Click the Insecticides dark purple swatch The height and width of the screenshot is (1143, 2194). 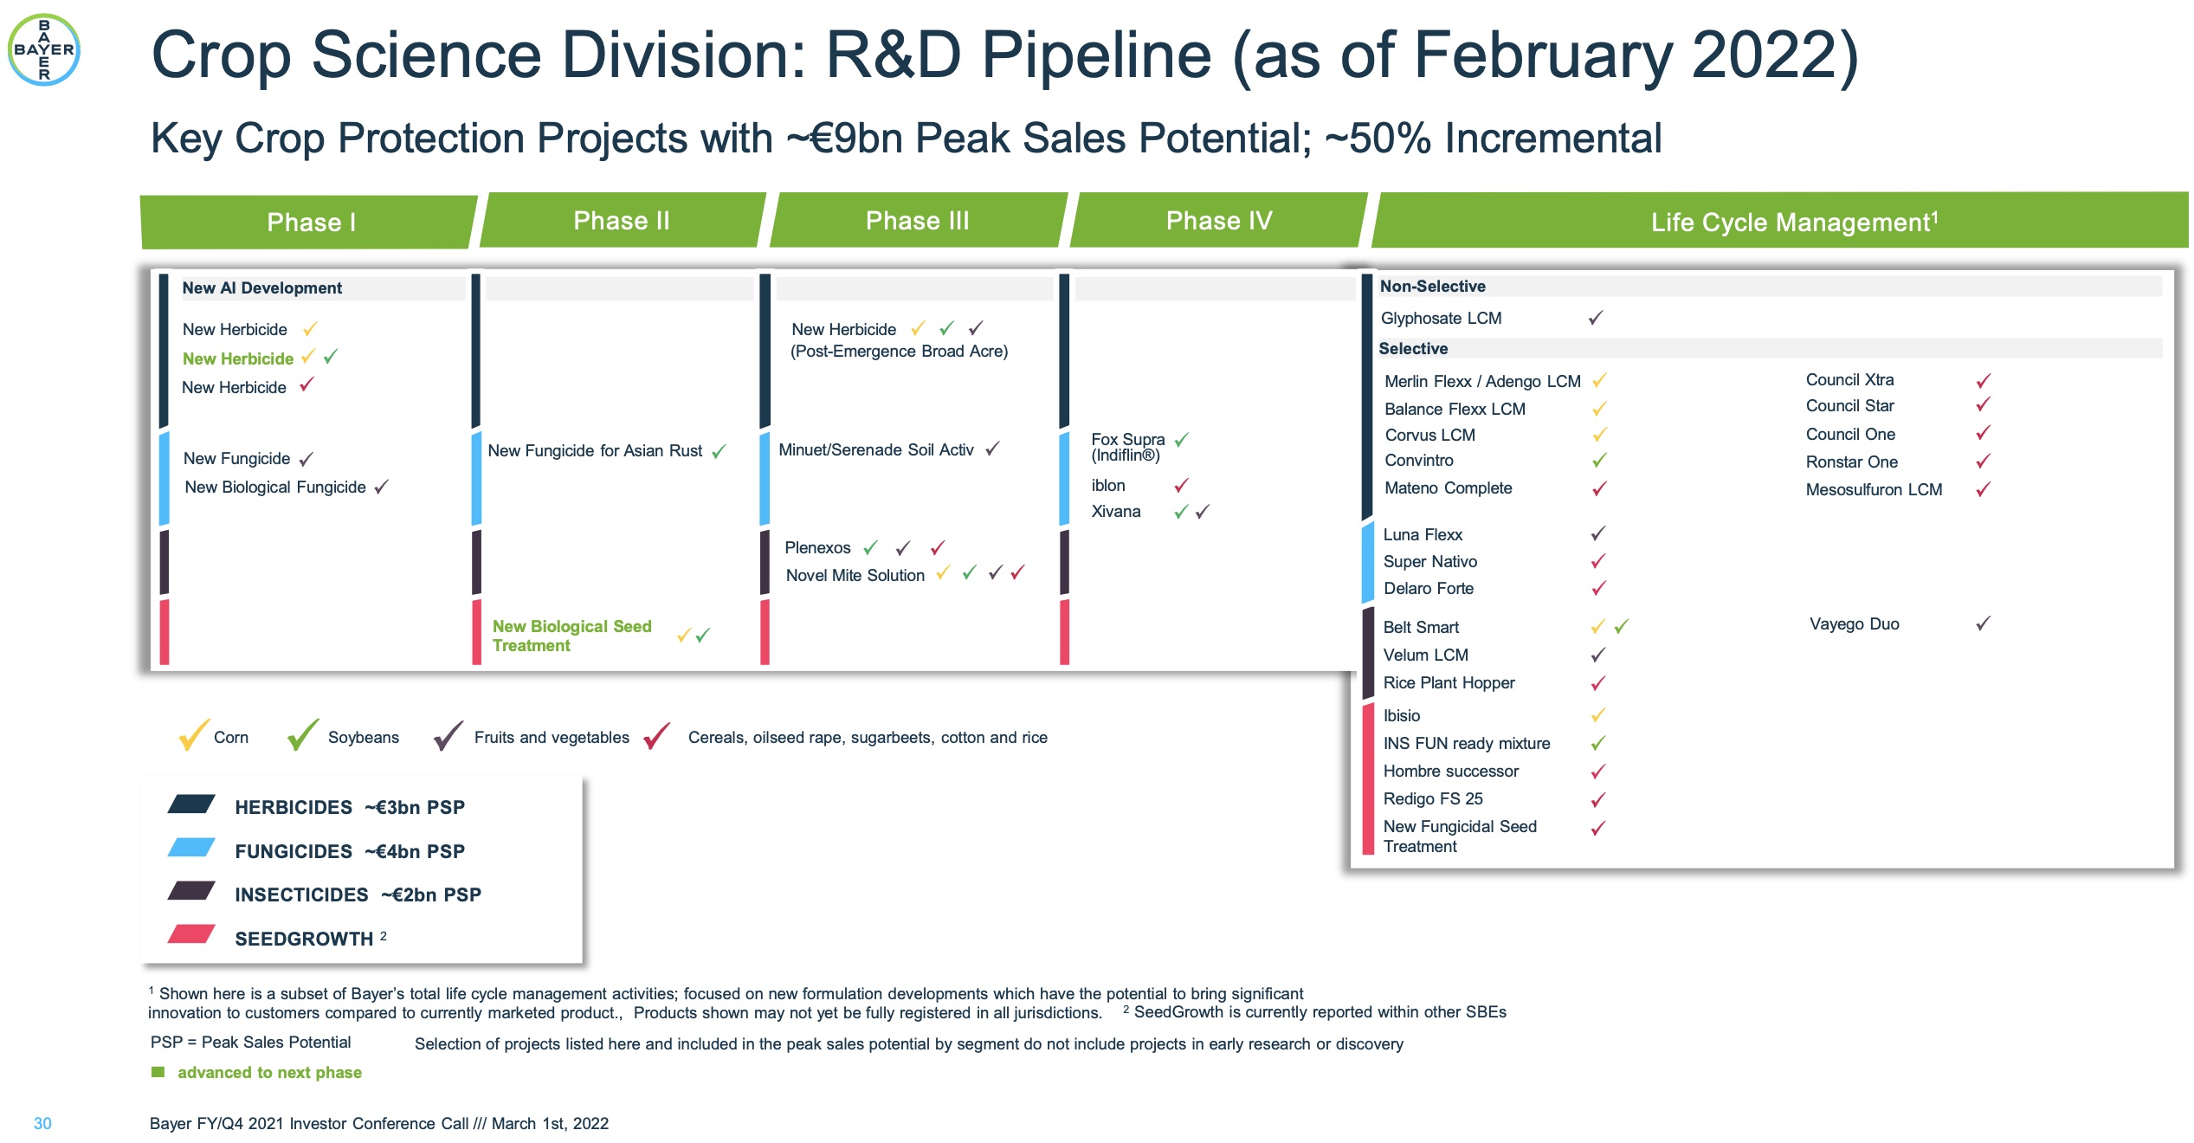pos(191,891)
